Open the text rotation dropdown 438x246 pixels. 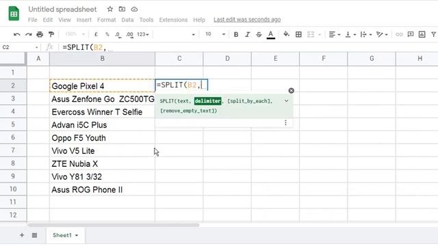pos(382,34)
